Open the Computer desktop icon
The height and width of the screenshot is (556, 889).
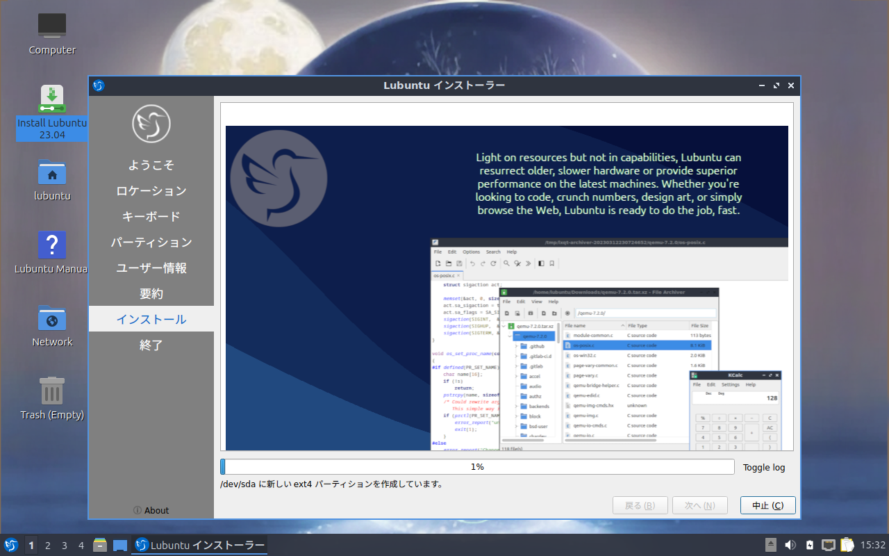52,33
